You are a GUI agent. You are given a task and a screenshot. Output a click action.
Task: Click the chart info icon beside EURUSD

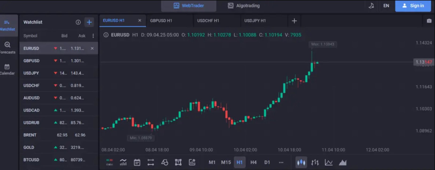106,35
